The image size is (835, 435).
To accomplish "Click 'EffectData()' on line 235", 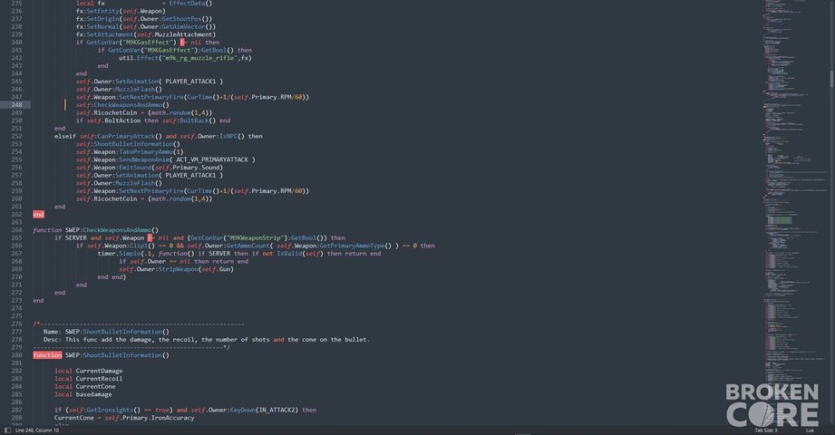I will click(x=190, y=4).
